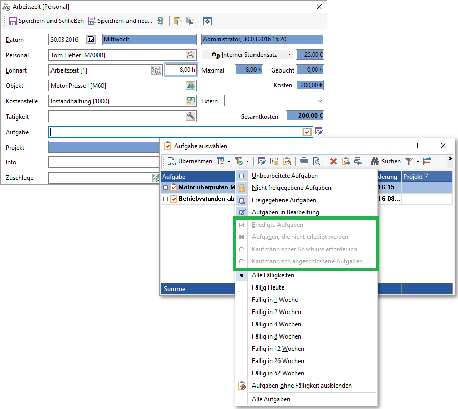Maximize the Aufgabe auswählen window
458x409 pixels.
coord(420,146)
